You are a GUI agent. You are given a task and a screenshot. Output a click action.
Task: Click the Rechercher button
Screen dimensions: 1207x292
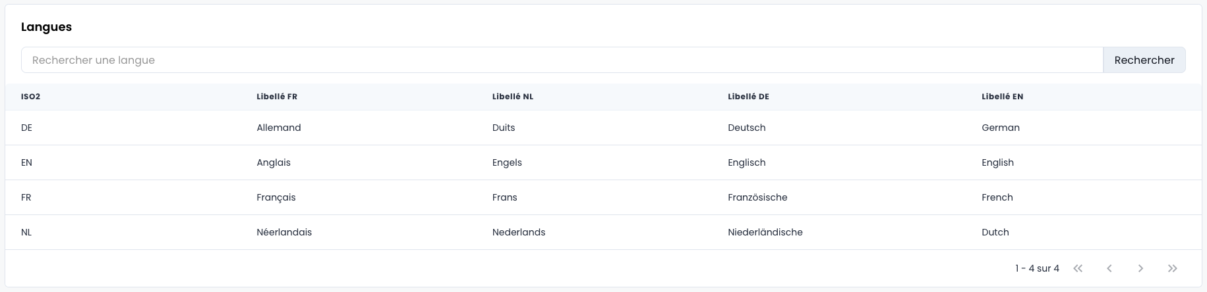(x=1144, y=60)
